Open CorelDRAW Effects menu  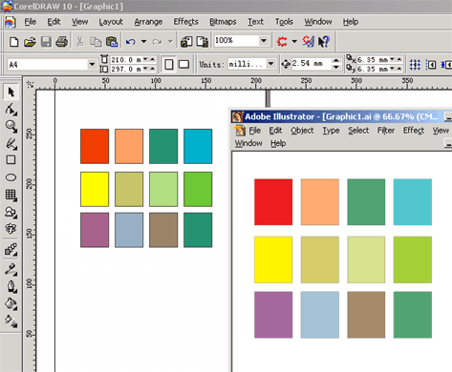(185, 22)
